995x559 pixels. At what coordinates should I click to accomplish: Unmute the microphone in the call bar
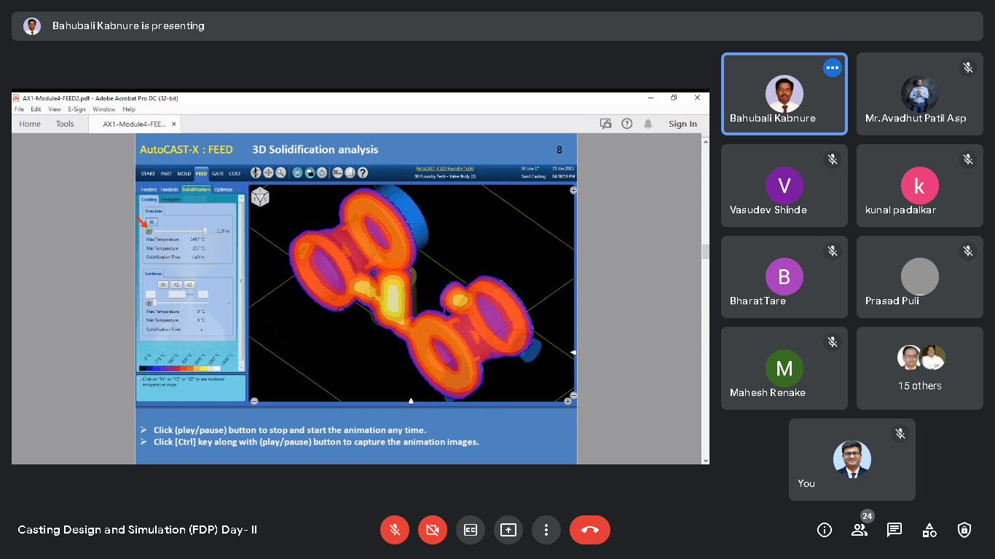pyautogui.click(x=395, y=530)
